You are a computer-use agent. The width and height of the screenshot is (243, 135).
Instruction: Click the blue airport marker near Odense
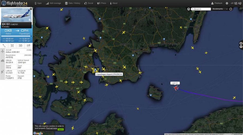pyautogui.click(x=34, y=76)
